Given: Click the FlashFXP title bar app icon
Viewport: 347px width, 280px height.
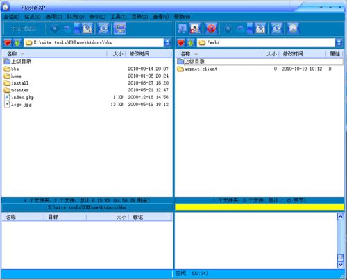Looking at the screenshot, I should tap(6, 7).
